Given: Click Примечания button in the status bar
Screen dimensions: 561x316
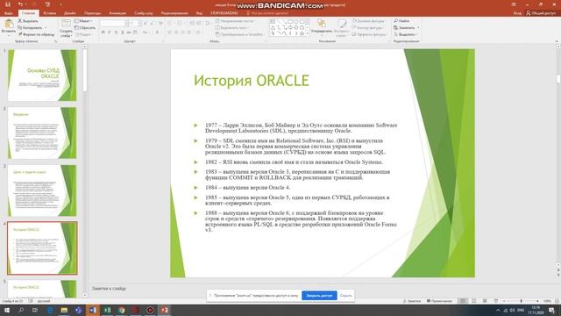Looking at the screenshot, I should point(439,301).
